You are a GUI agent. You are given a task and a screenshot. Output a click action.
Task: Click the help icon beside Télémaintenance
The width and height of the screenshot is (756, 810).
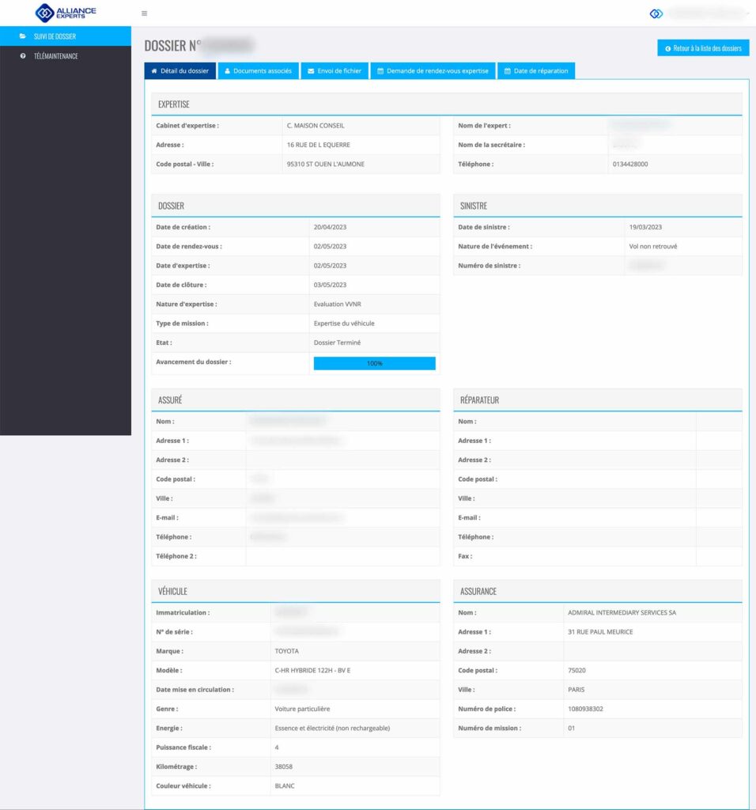[23, 56]
